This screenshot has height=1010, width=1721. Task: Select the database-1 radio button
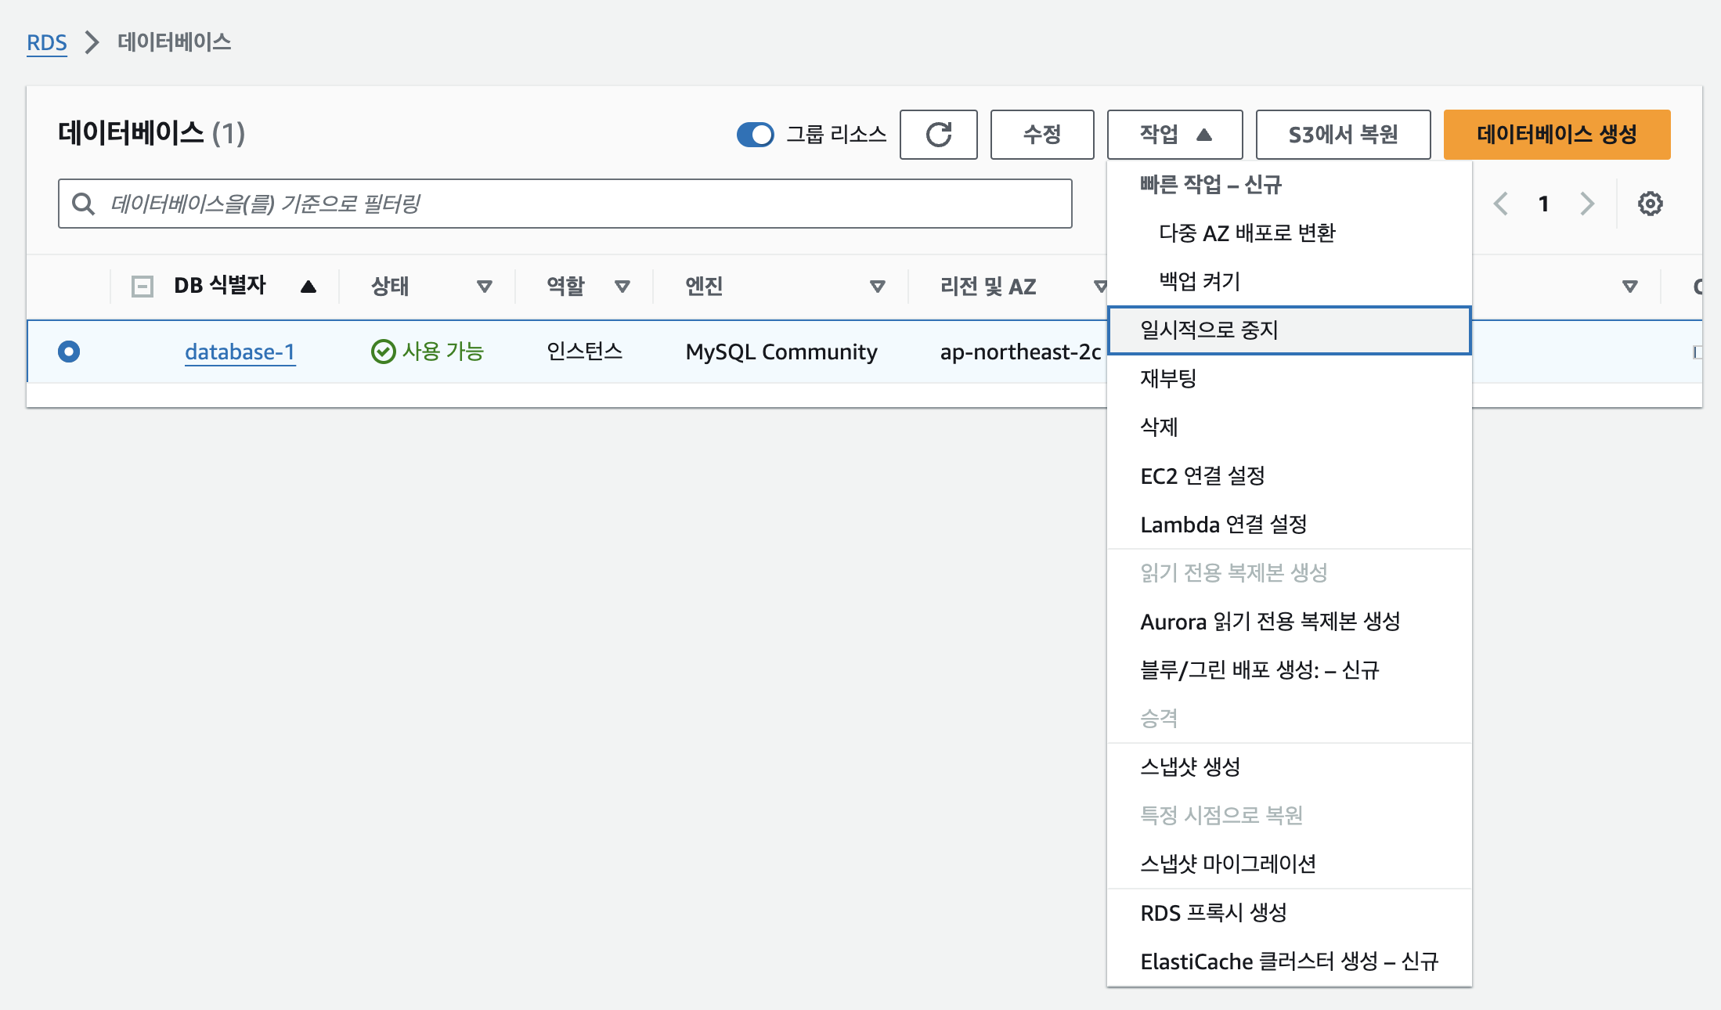(69, 352)
